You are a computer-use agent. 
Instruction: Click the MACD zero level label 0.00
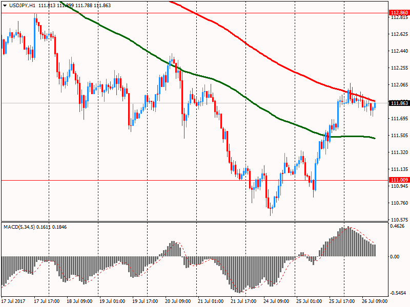(395, 257)
